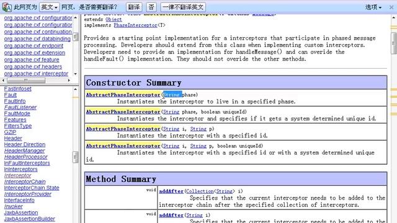The image size is (397, 223).
Task: Open the FaultListener interface link
Action: [x=20, y=107]
